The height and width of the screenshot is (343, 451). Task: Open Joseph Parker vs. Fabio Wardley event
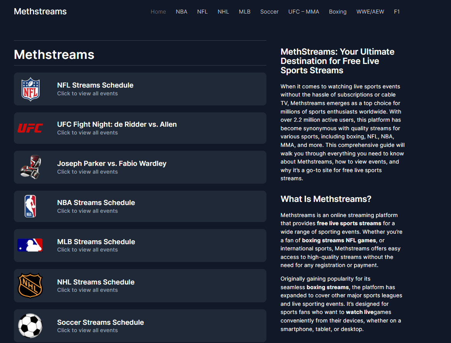pos(112,164)
